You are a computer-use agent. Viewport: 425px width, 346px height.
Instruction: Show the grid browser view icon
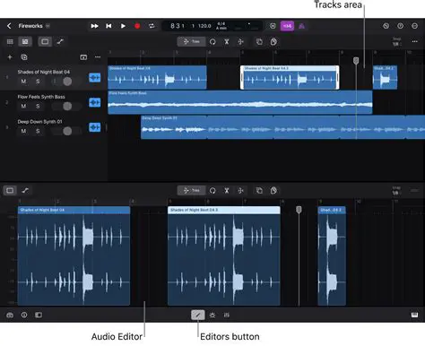coord(10,41)
